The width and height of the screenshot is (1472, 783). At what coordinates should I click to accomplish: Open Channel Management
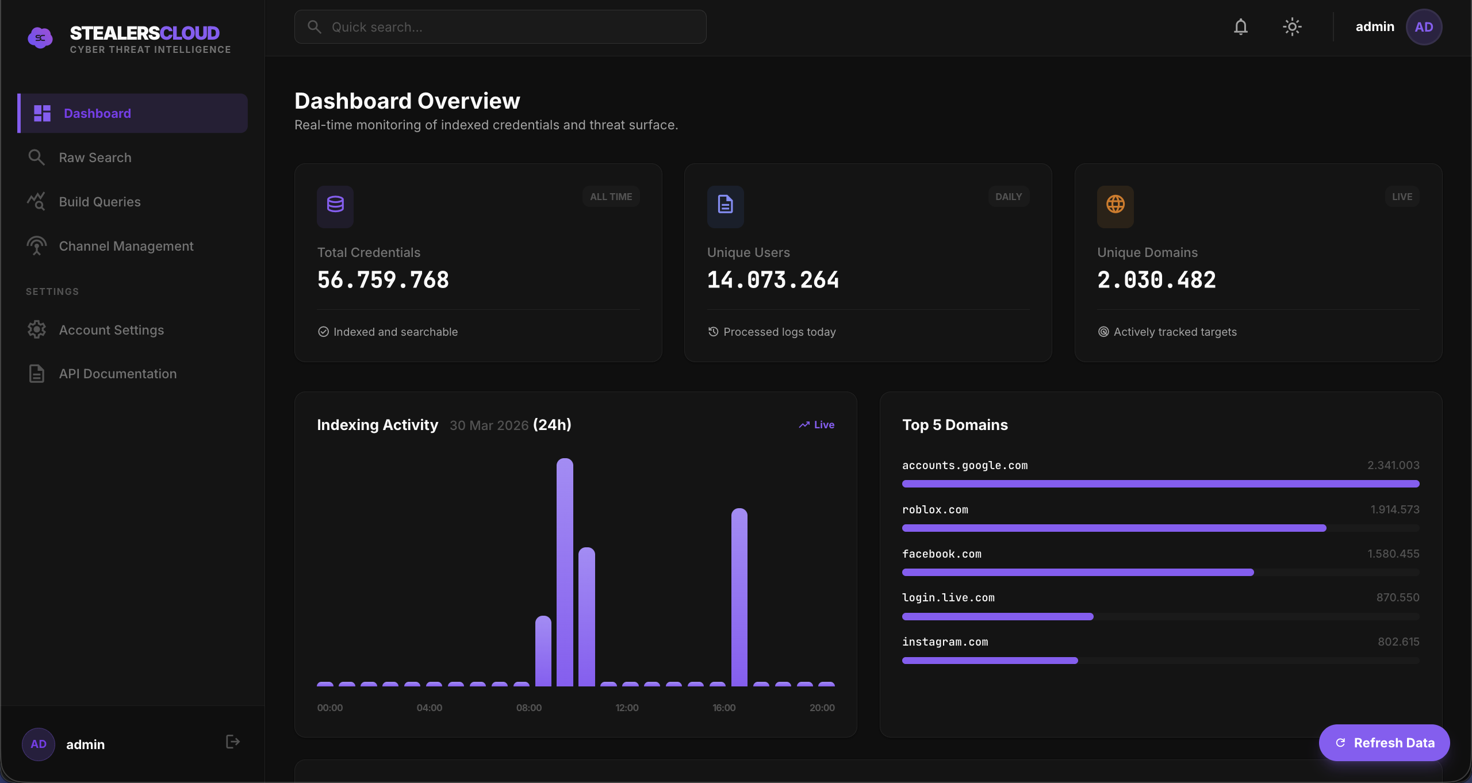click(x=125, y=246)
